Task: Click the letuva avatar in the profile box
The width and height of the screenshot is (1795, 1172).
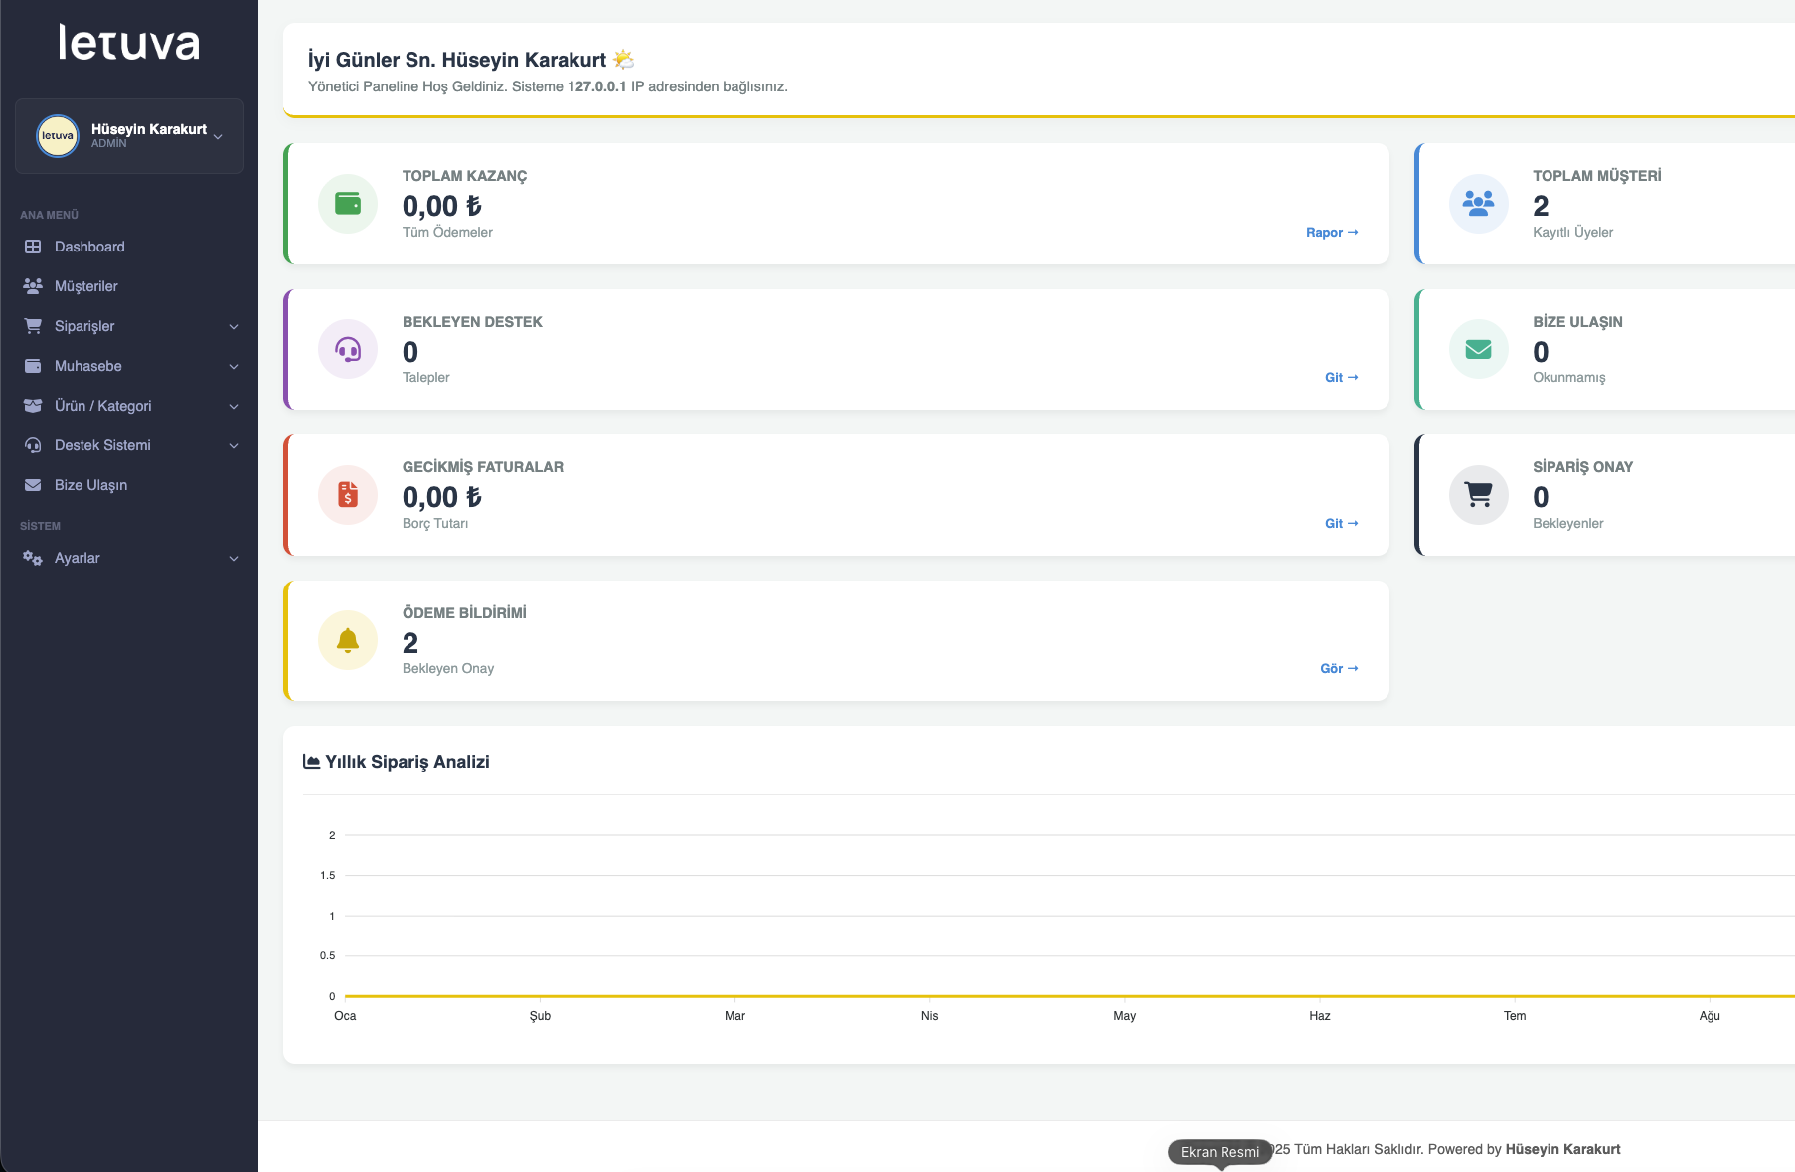Action: tap(58, 136)
